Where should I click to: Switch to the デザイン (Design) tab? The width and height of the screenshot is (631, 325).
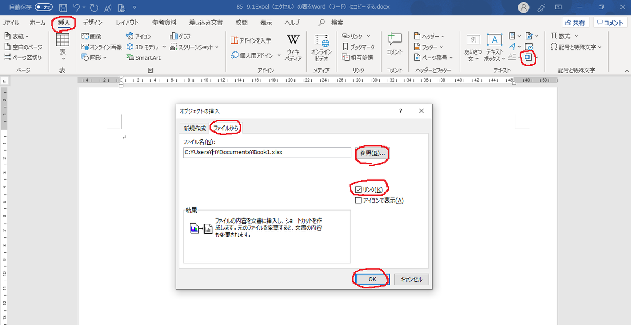93,23
